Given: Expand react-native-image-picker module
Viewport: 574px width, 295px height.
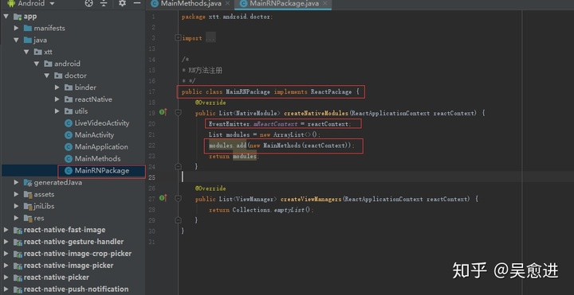Looking at the screenshot, I should coord(6,266).
